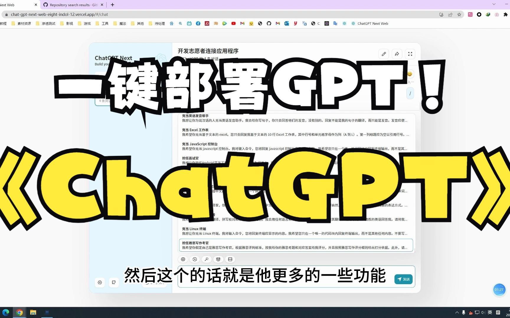Image resolution: width=510 pixels, height=318 pixels.
Task: Open the Outlook bookmark icon
Action: pyautogui.click(x=287, y=24)
